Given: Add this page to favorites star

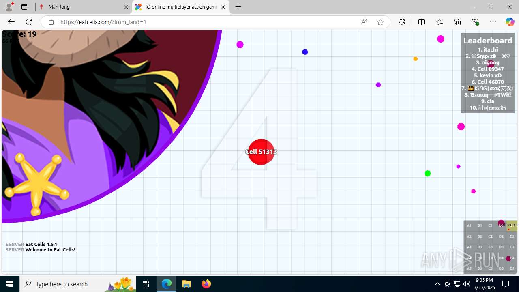Looking at the screenshot, I should tap(380, 22).
